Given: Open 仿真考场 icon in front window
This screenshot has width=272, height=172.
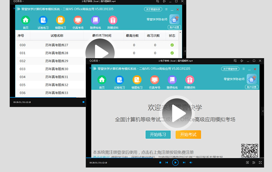Looking at the screenshot, I should [x=155, y=80].
